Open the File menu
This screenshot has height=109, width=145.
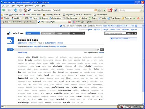click(x=3, y=6)
